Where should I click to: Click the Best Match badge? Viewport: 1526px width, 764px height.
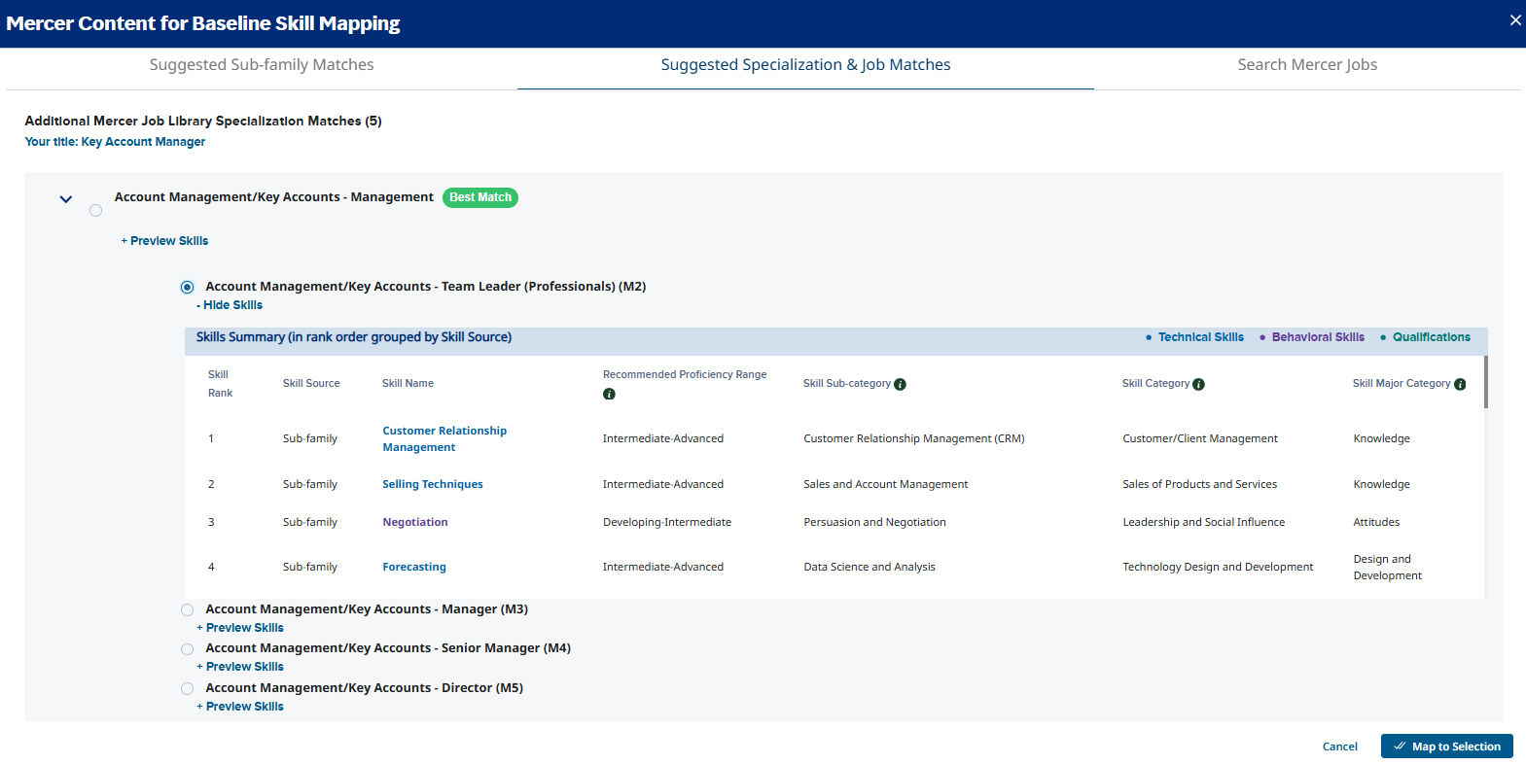pyautogui.click(x=480, y=197)
